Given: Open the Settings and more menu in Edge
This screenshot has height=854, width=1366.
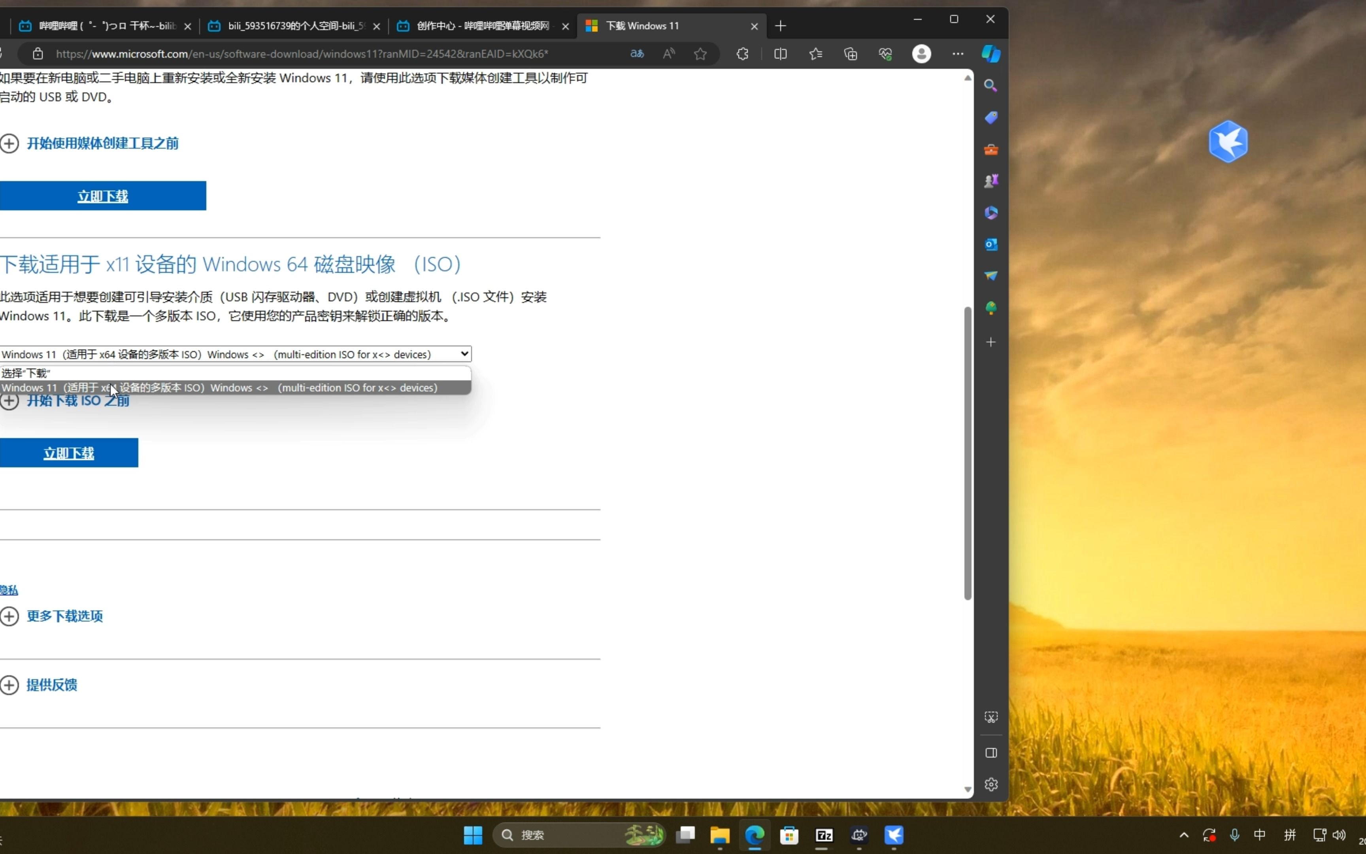Looking at the screenshot, I should tap(958, 54).
